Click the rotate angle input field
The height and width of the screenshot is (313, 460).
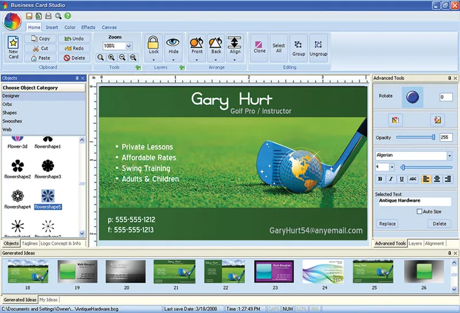coord(446,97)
